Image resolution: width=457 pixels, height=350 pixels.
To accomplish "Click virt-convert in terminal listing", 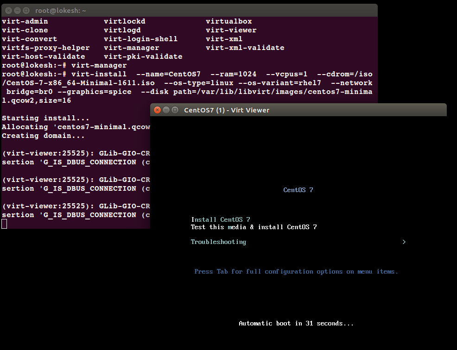I will [x=30, y=39].
